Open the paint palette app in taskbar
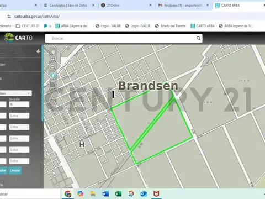Viewport: 265px width, 199px height. click(131, 194)
